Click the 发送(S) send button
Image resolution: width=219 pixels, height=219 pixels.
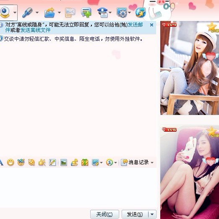135,214
